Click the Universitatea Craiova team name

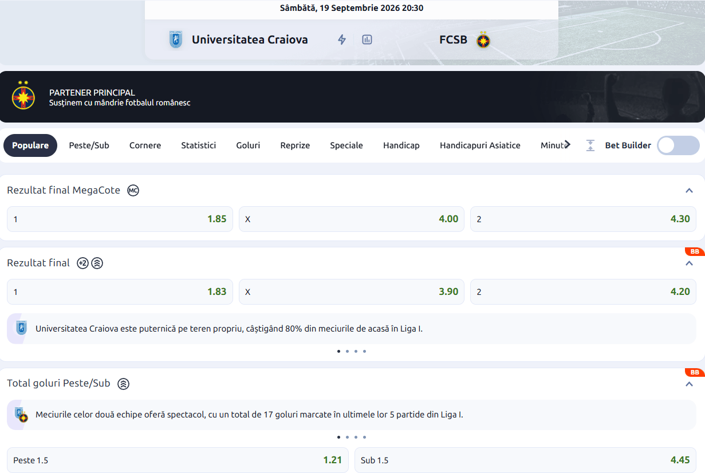pos(250,40)
